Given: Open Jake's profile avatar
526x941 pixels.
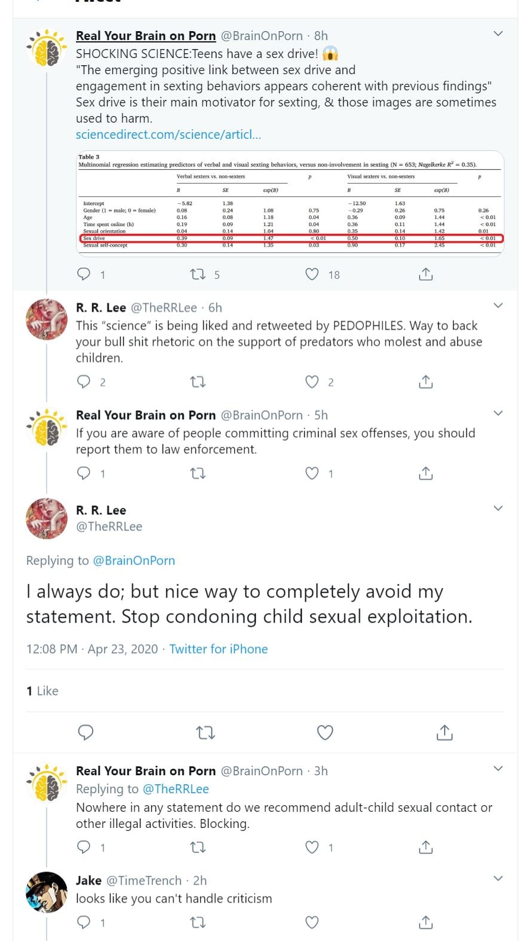Looking at the screenshot, I should tap(47, 892).
